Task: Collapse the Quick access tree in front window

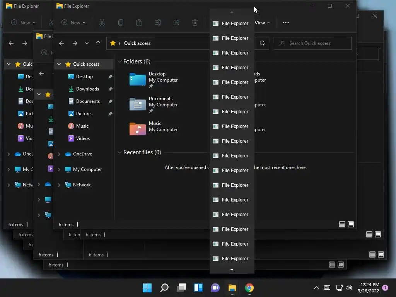Action: 59,64
